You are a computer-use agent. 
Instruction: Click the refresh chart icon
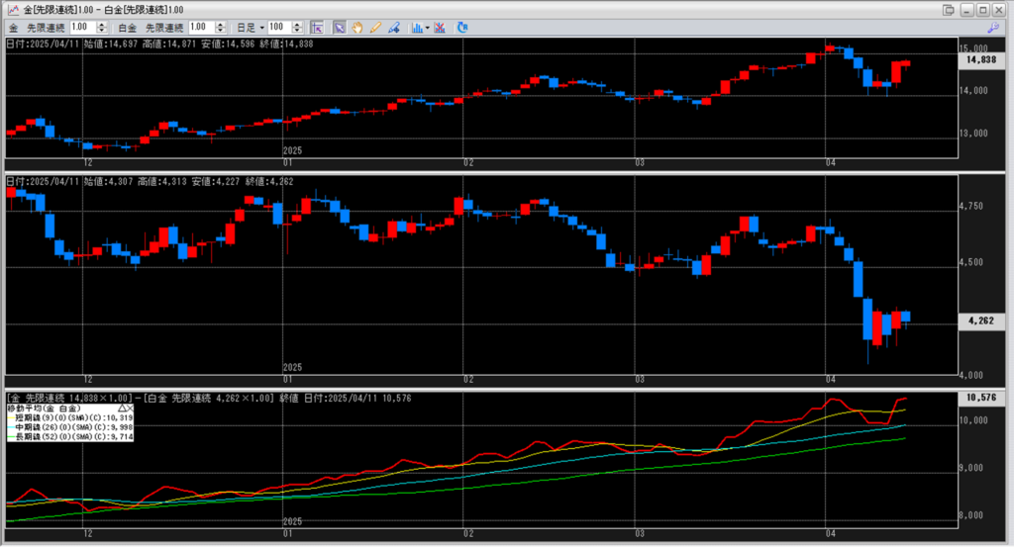click(462, 27)
